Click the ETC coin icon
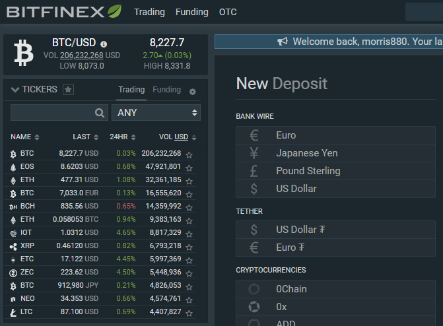 pyautogui.click(x=13, y=259)
